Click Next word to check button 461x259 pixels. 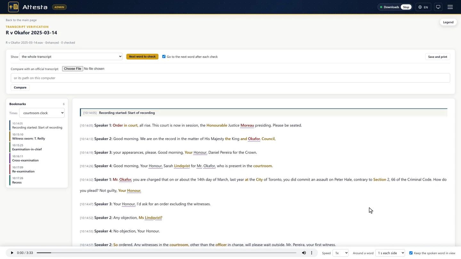point(142,57)
